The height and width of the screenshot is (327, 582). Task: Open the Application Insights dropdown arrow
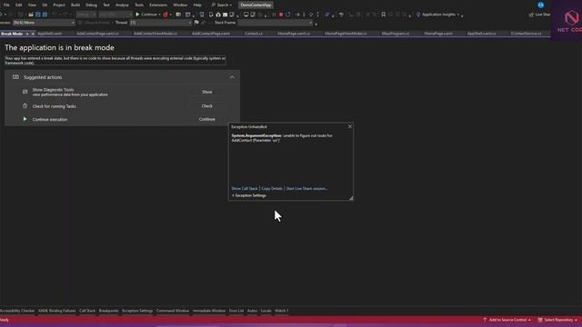pos(458,15)
